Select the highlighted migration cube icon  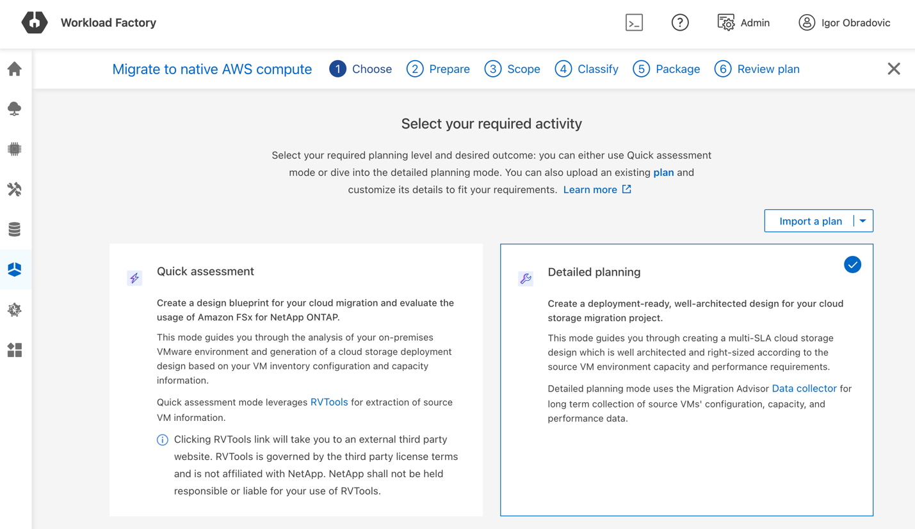14,269
